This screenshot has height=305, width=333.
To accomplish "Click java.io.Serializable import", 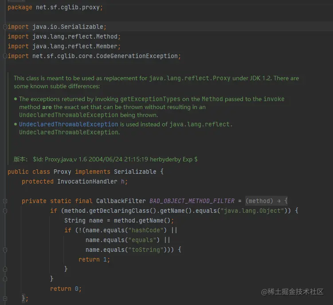I will coord(68,27).
